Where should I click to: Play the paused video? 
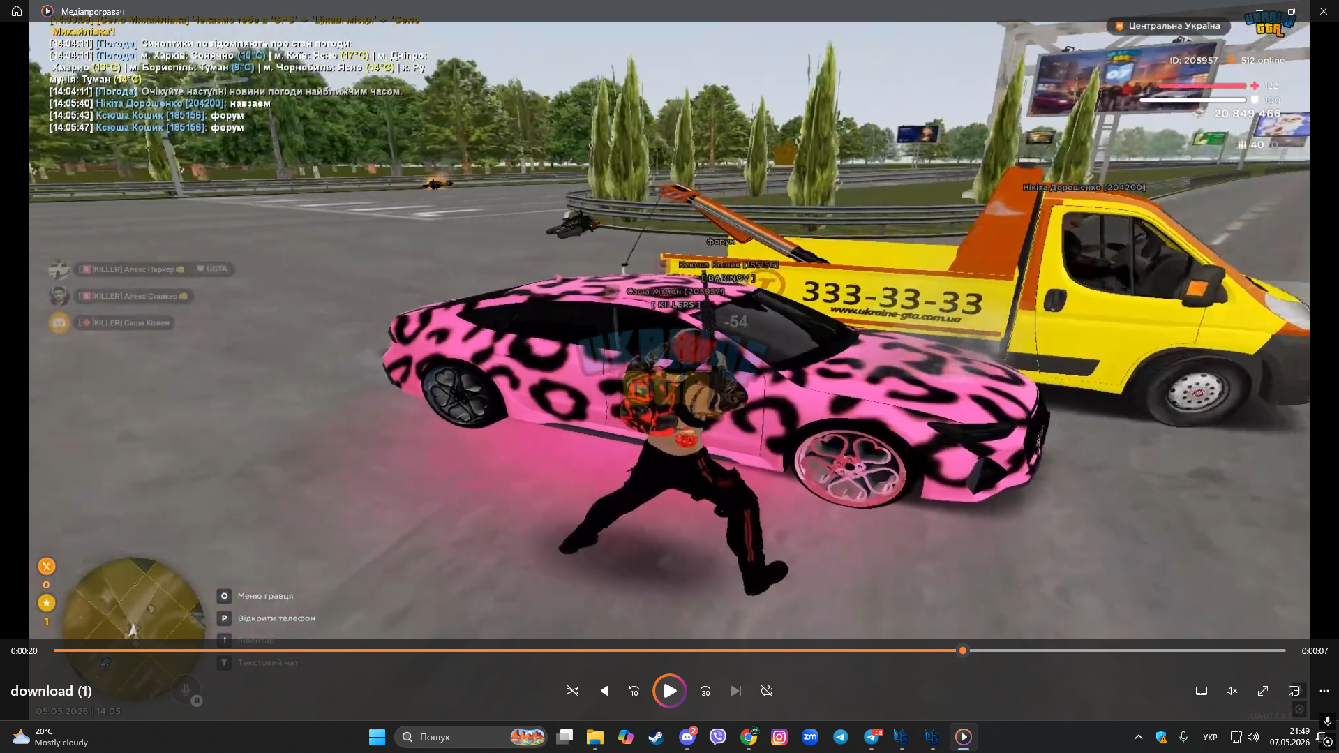669,691
